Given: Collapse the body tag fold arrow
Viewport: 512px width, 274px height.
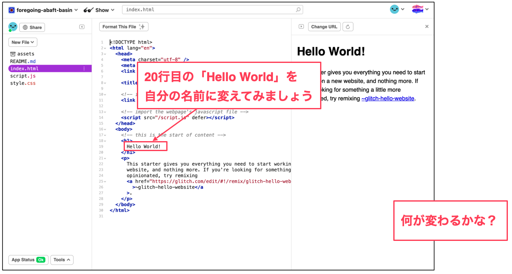Looking at the screenshot, I should [x=105, y=129].
